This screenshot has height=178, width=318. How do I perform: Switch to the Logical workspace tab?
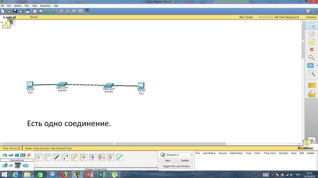9,17
